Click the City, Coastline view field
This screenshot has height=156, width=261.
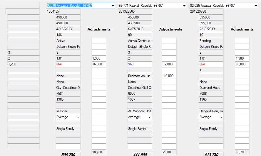click(x=68, y=88)
